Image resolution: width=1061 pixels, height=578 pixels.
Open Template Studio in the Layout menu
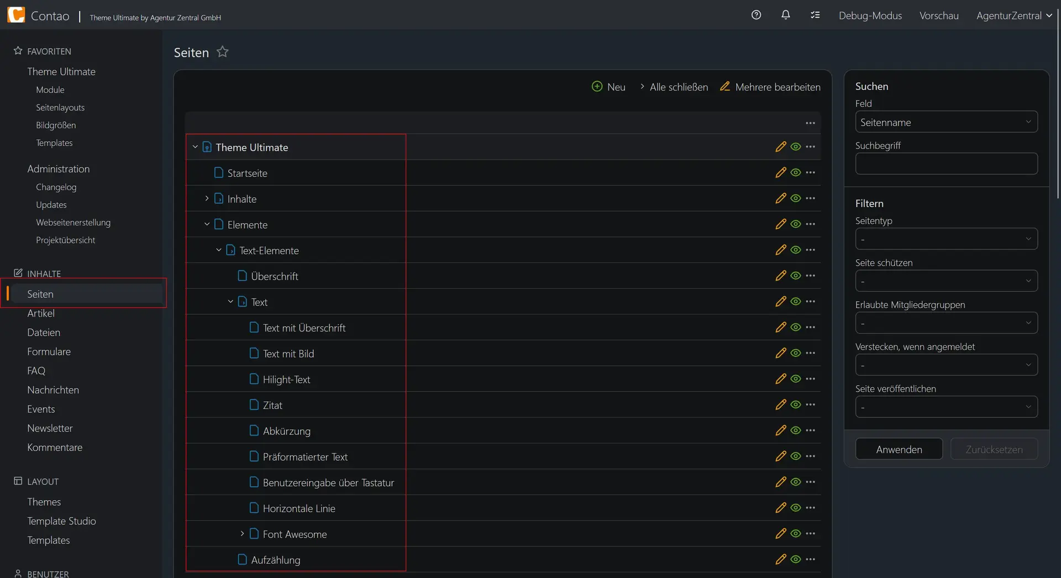tap(61, 521)
